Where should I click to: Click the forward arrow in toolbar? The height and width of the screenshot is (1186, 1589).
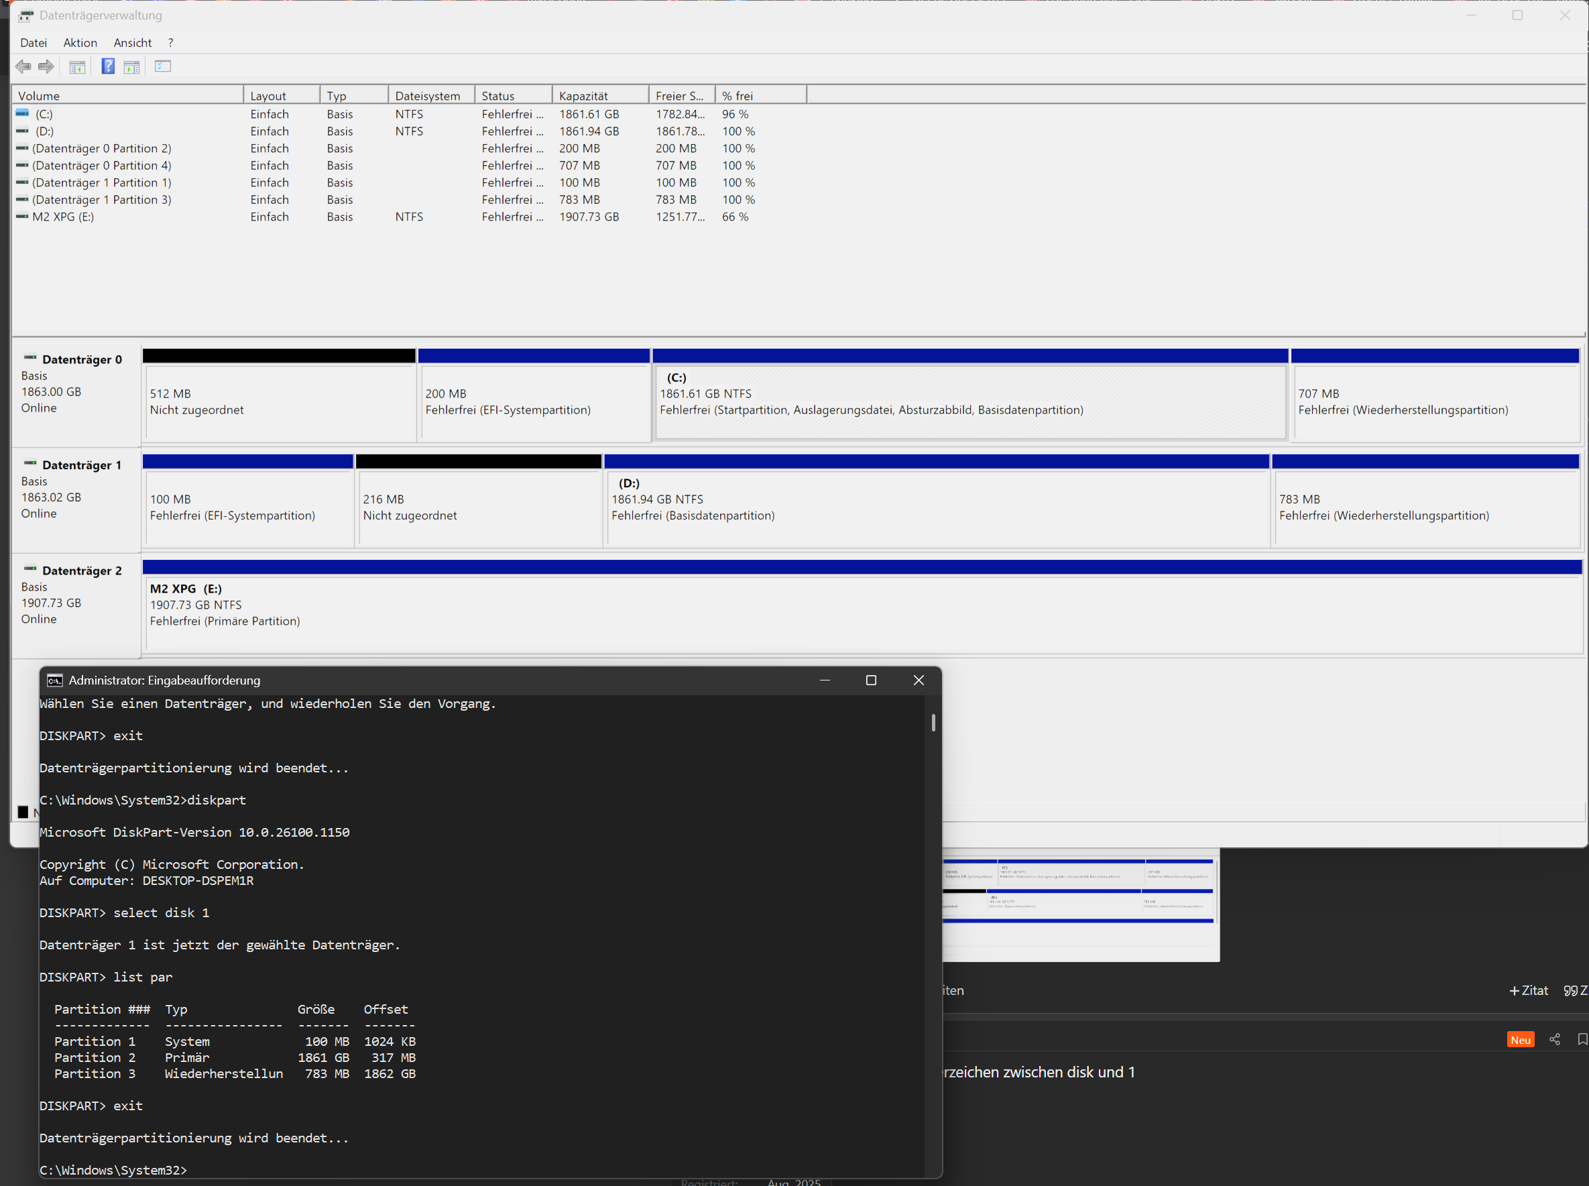pyautogui.click(x=46, y=67)
